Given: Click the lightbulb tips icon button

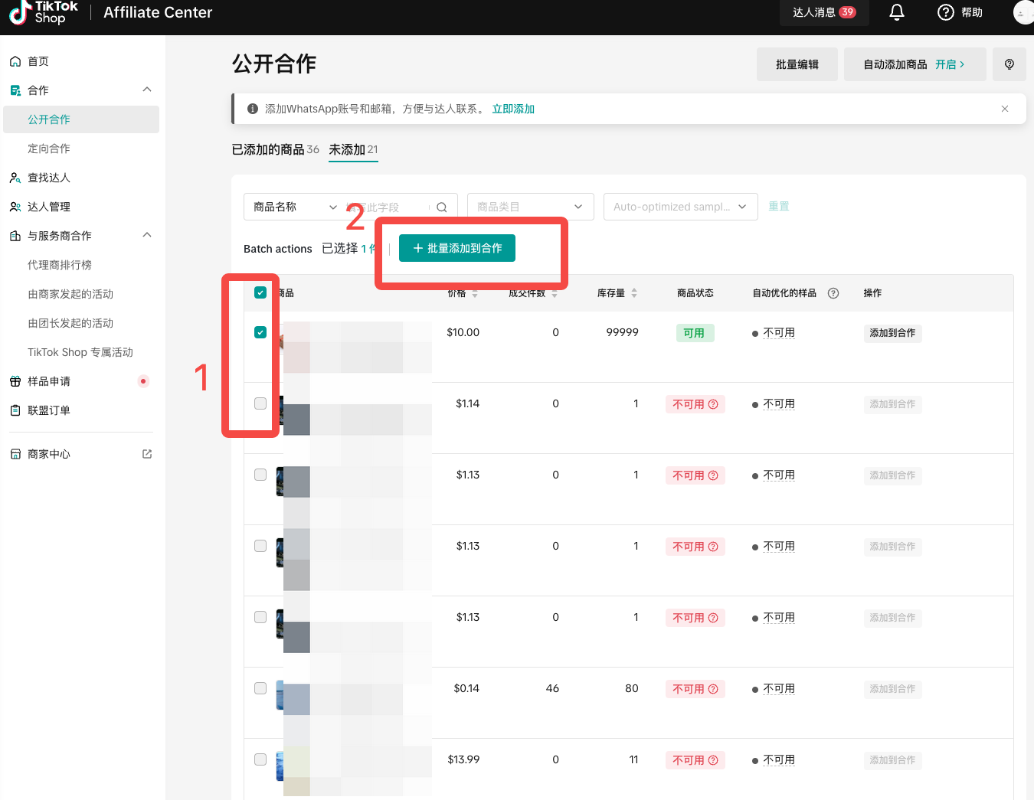Looking at the screenshot, I should [x=1009, y=64].
